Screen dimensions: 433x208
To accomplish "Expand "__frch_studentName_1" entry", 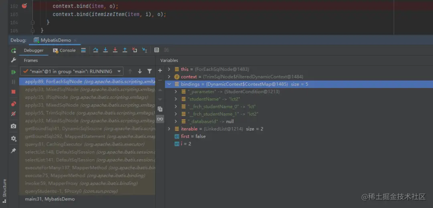I will (x=176, y=114).
